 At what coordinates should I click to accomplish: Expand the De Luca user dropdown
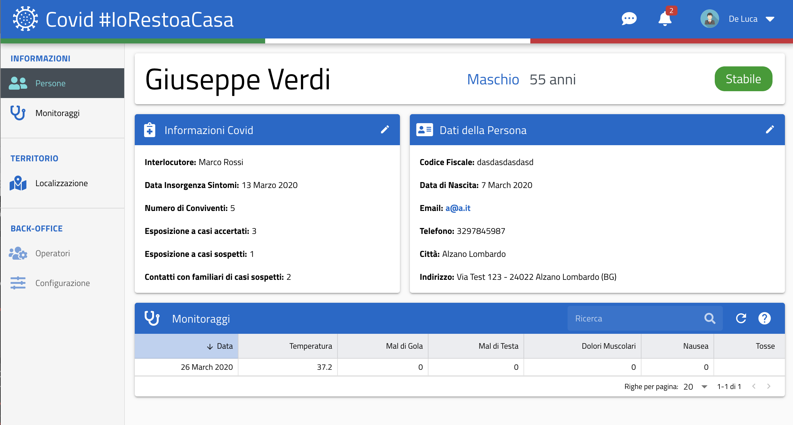coord(770,19)
